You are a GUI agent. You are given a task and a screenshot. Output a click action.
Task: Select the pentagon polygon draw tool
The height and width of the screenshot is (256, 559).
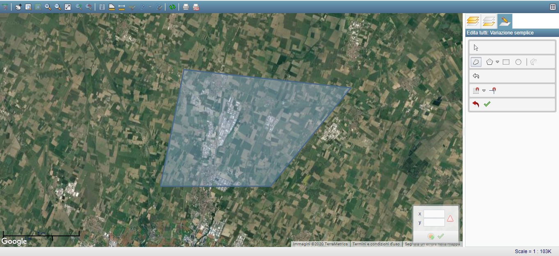(489, 62)
